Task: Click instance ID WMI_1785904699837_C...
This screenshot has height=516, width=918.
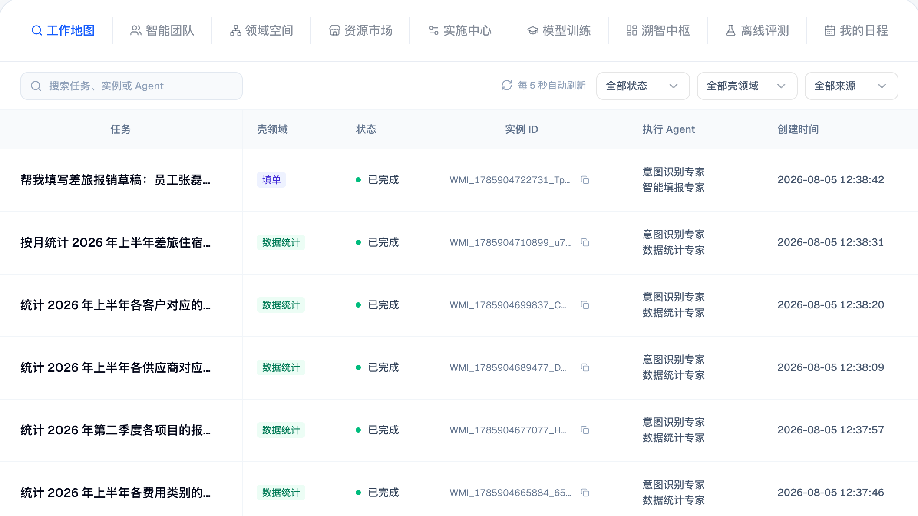Action: click(508, 305)
